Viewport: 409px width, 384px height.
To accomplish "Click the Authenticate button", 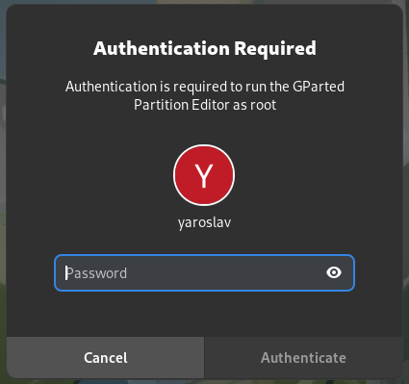I will [x=303, y=357].
